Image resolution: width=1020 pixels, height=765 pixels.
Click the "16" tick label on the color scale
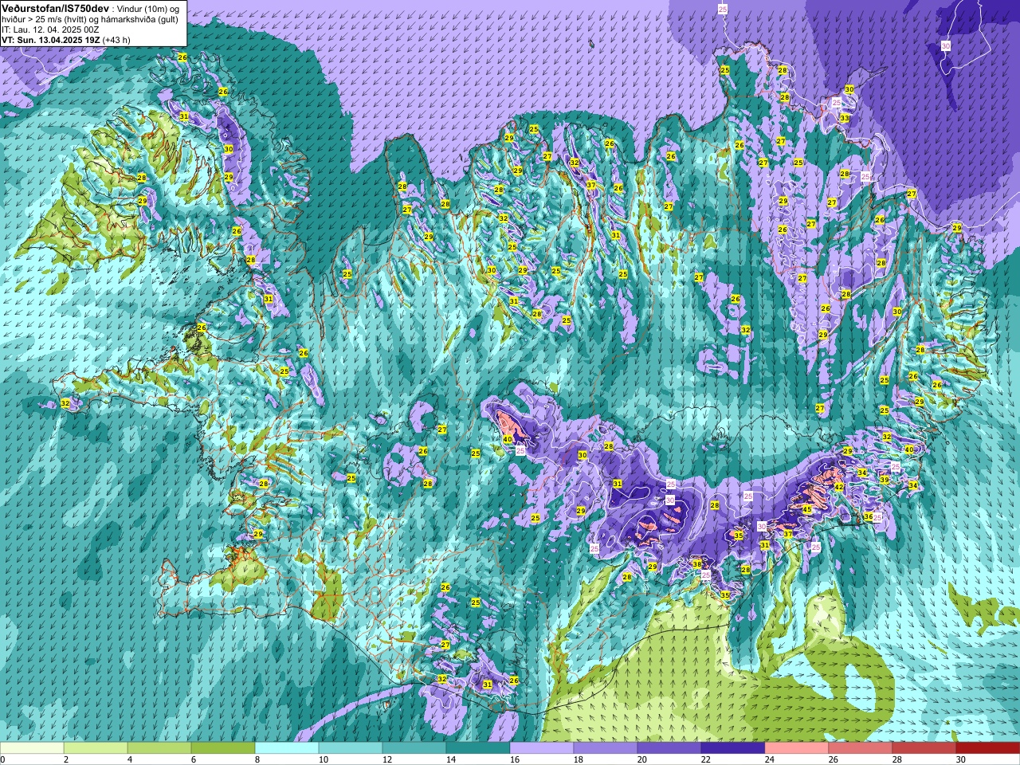tap(514, 759)
